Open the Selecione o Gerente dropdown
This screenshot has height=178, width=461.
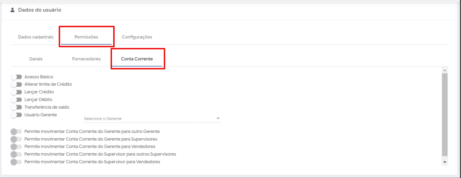149,118
